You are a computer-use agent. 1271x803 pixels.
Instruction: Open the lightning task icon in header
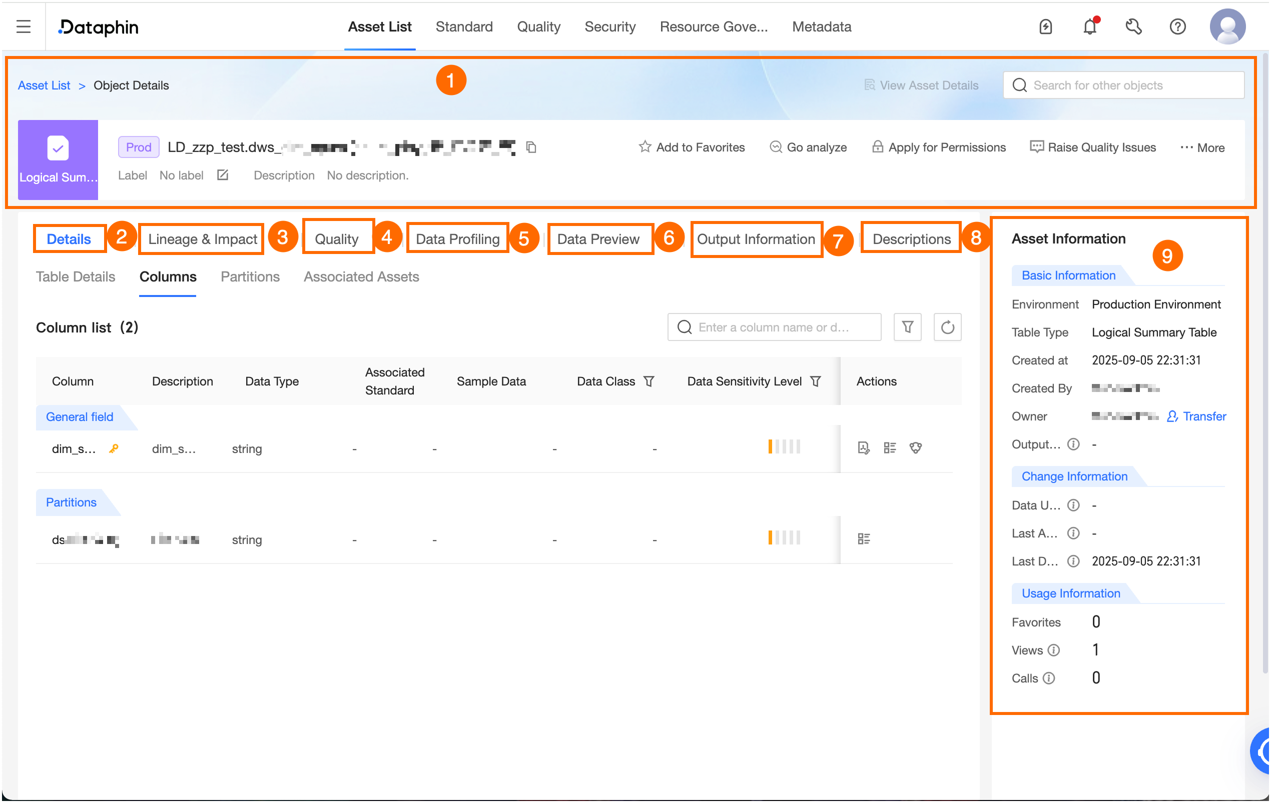1045,27
